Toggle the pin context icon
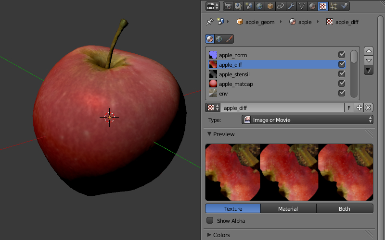This screenshot has height=240, width=385. pos(209,22)
